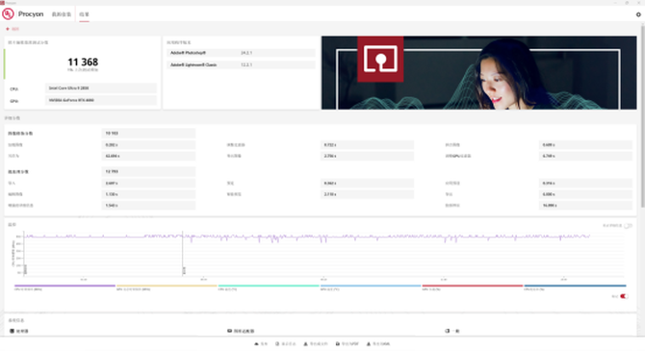Viewport: 645px width, 351px height.
Task: Toggle the gray switch above monitoring chart
Action: (628, 226)
